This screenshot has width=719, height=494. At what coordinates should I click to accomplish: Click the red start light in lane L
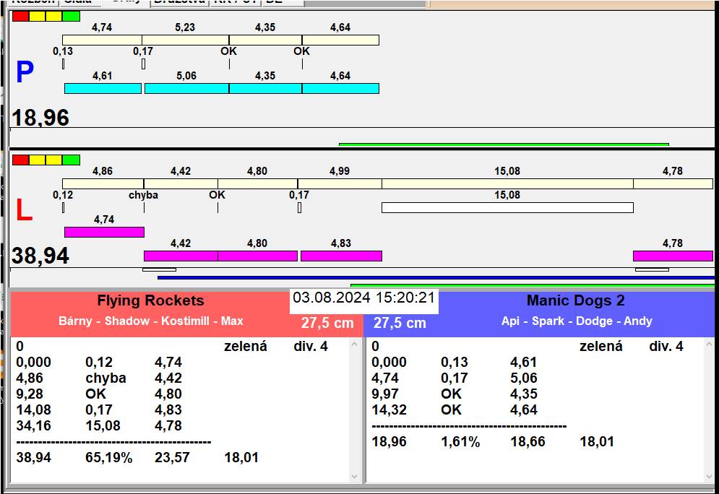coord(21,160)
